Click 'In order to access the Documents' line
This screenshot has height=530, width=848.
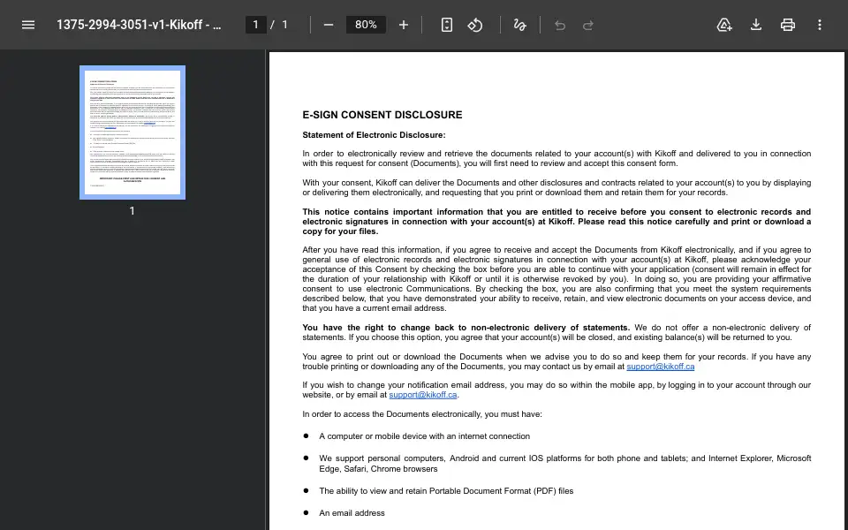(x=422, y=414)
